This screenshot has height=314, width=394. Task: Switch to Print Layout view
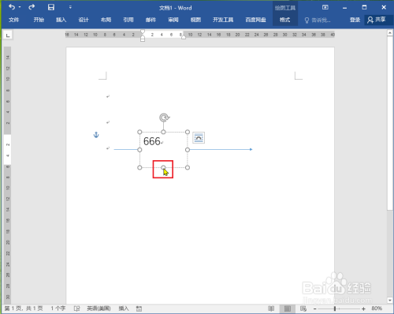coord(288,308)
